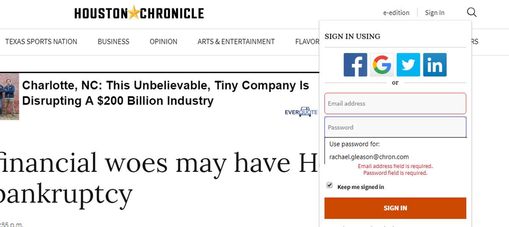509x227 pixels.
Task: Open the Texas Sports Nation section
Action: (41, 42)
